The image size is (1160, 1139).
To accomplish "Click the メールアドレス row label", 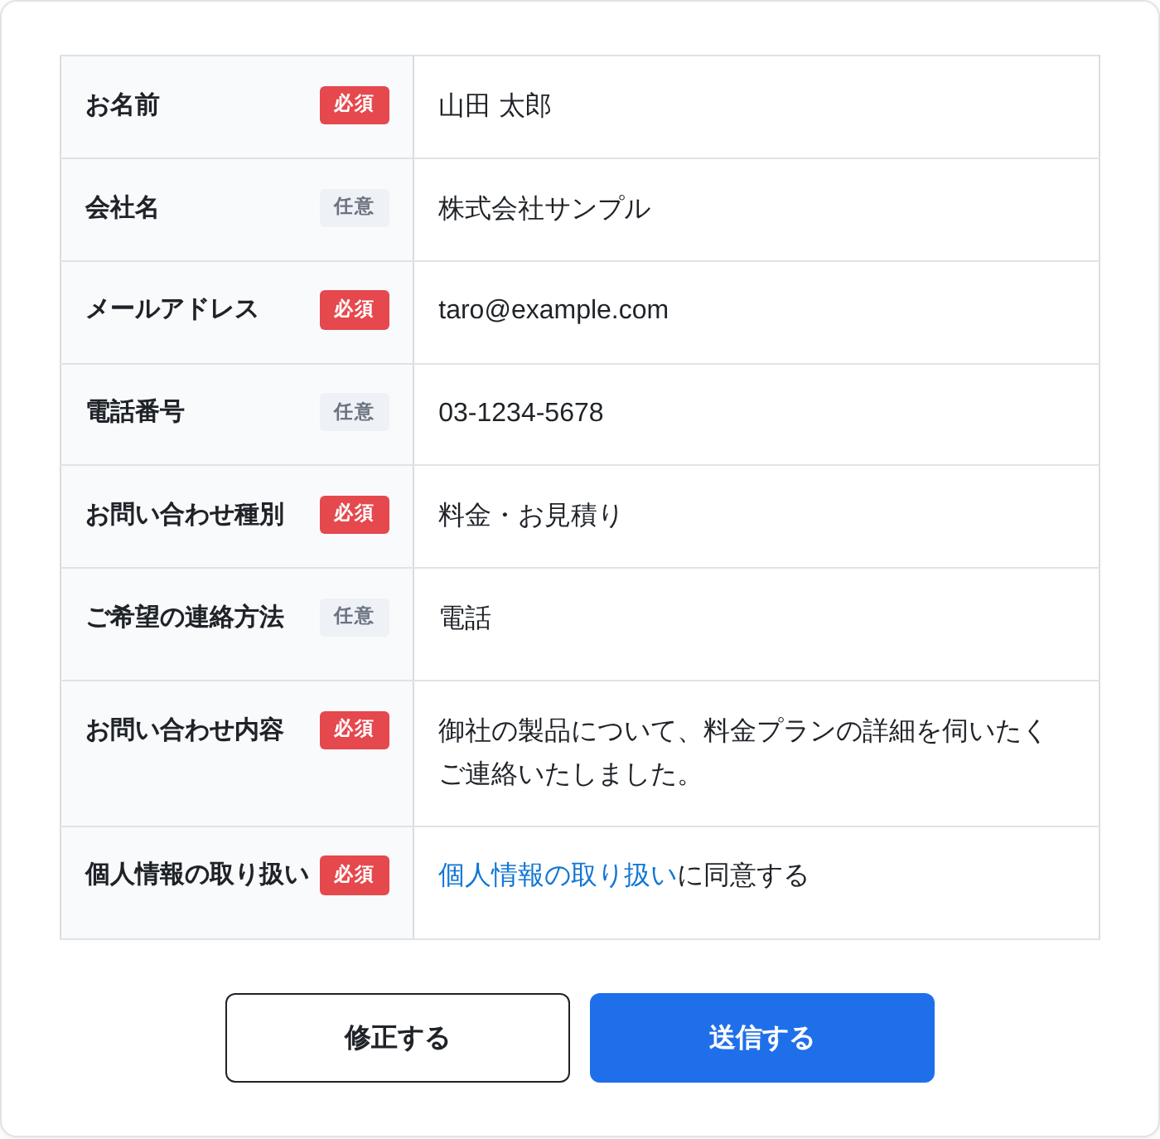I will [172, 310].
